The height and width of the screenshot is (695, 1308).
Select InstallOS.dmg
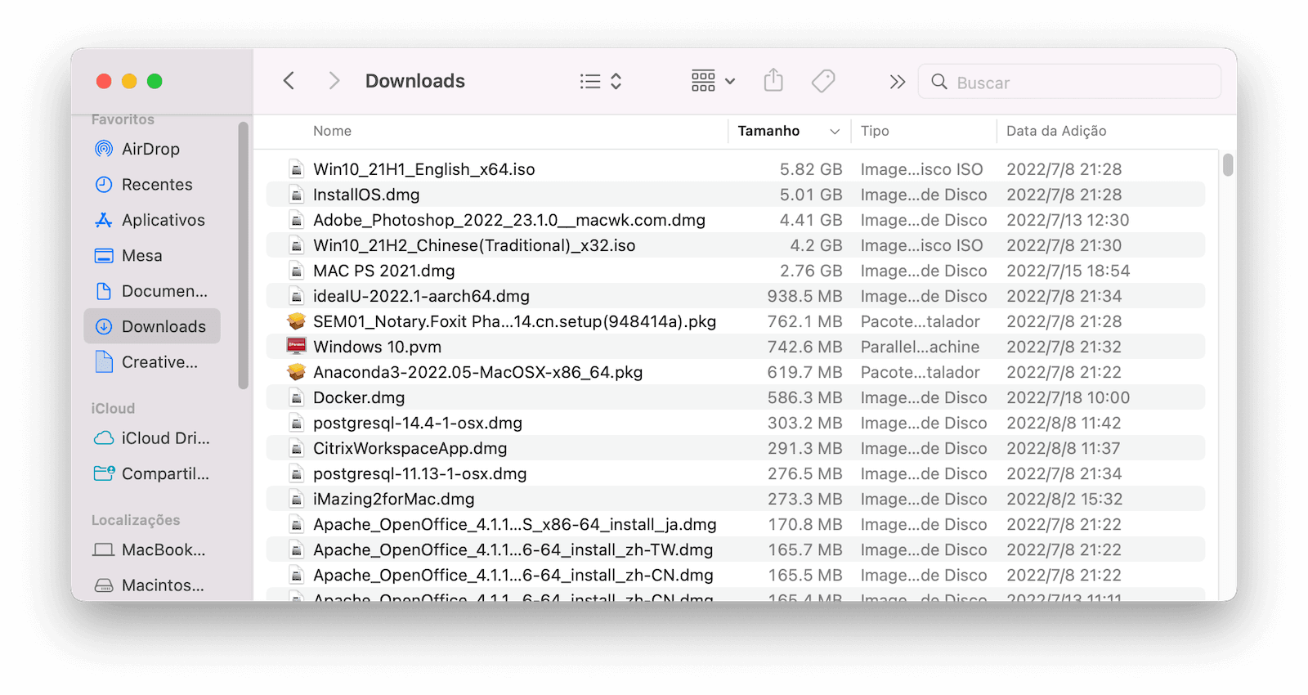[x=735, y=195]
